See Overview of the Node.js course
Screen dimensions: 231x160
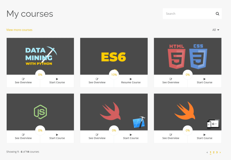[x=23, y=137]
